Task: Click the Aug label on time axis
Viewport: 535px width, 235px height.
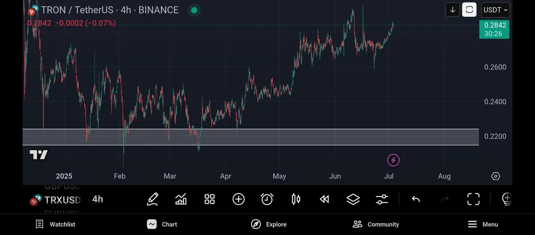Action: (x=444, y=176)
